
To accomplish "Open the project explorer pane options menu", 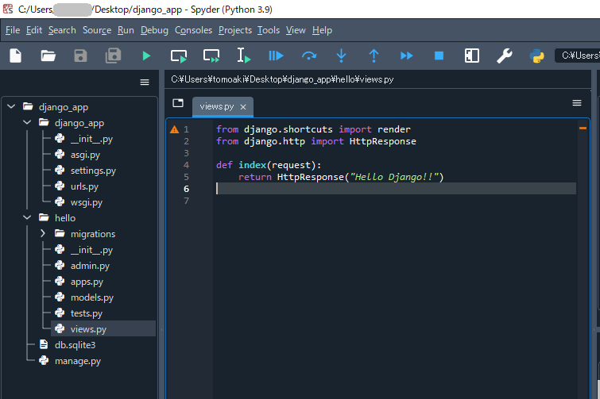I will (145, 82).
